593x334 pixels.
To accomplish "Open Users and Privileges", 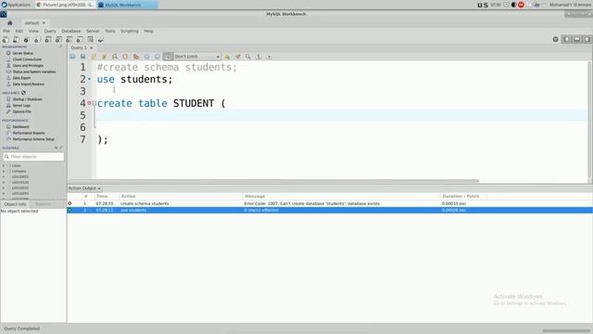I will coord(28,66).
